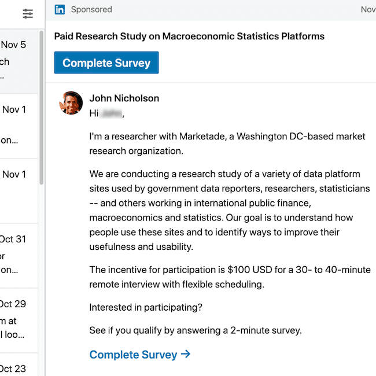View John Nicholson's profile photo

coord(71,103)
